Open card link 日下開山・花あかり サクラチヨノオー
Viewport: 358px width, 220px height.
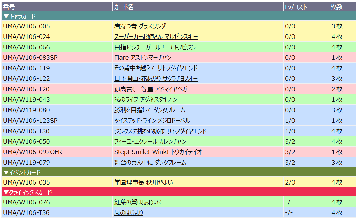(156, 79)
